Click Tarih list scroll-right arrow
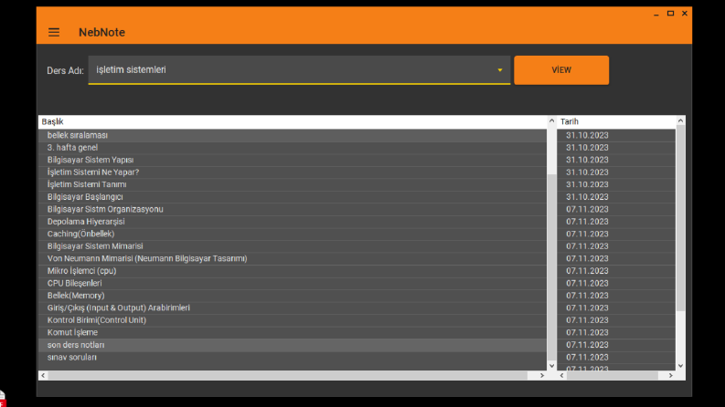This screenshot has width=725, height=407. pyautogui.click(x=671, y=376)
